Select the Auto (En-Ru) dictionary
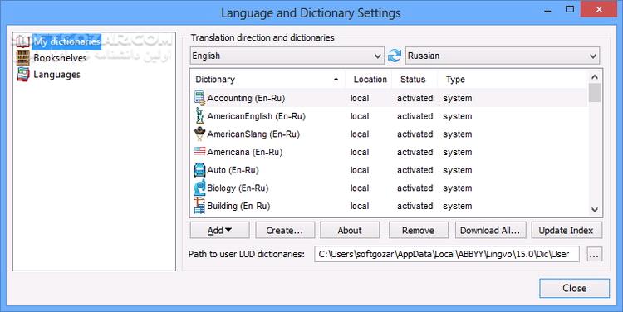The image size is (623, 312). 390,170
